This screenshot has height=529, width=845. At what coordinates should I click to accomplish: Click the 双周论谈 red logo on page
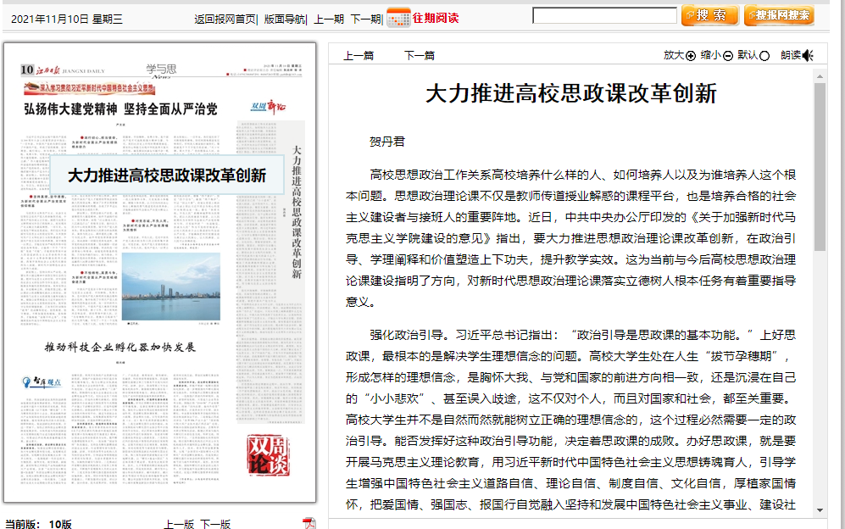[x=270, y=455]
